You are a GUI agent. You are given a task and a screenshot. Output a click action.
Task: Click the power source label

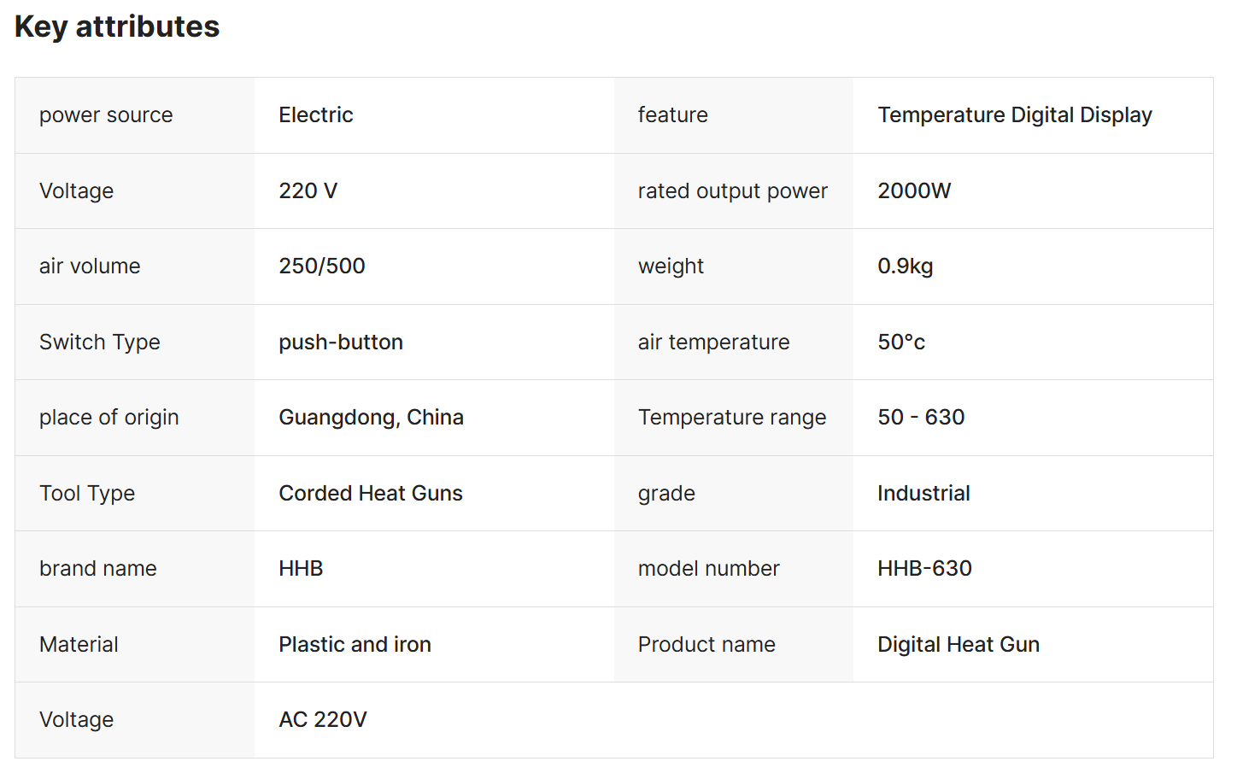pos(106,115)
